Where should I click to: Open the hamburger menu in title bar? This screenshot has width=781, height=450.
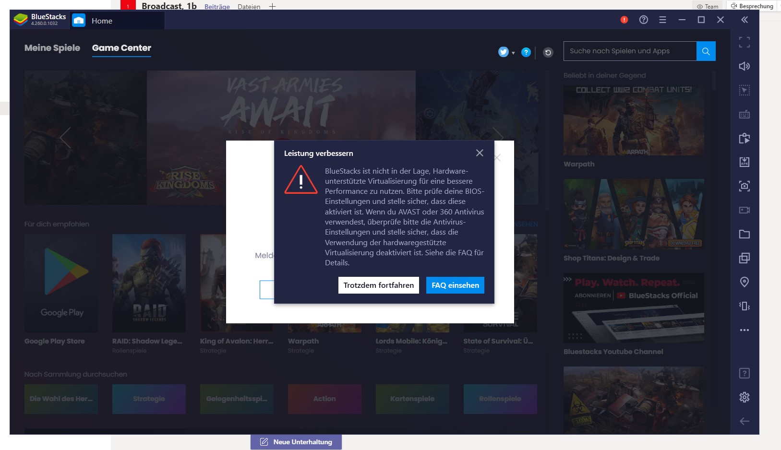[662, 20]
